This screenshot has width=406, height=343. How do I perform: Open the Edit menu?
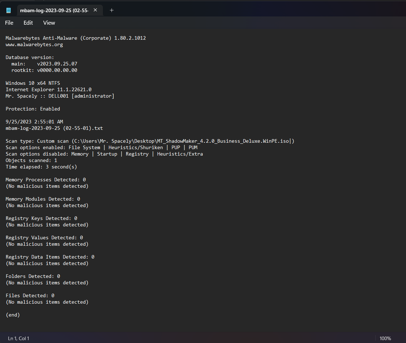[x=28, y=23]
